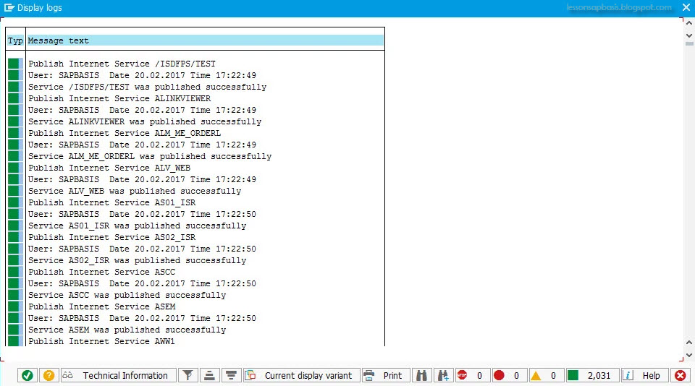Click the Filter funnel icon

pyautogui.click(x=188, y=375)
